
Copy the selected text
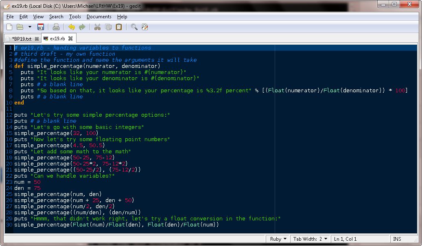coord(108,26)
